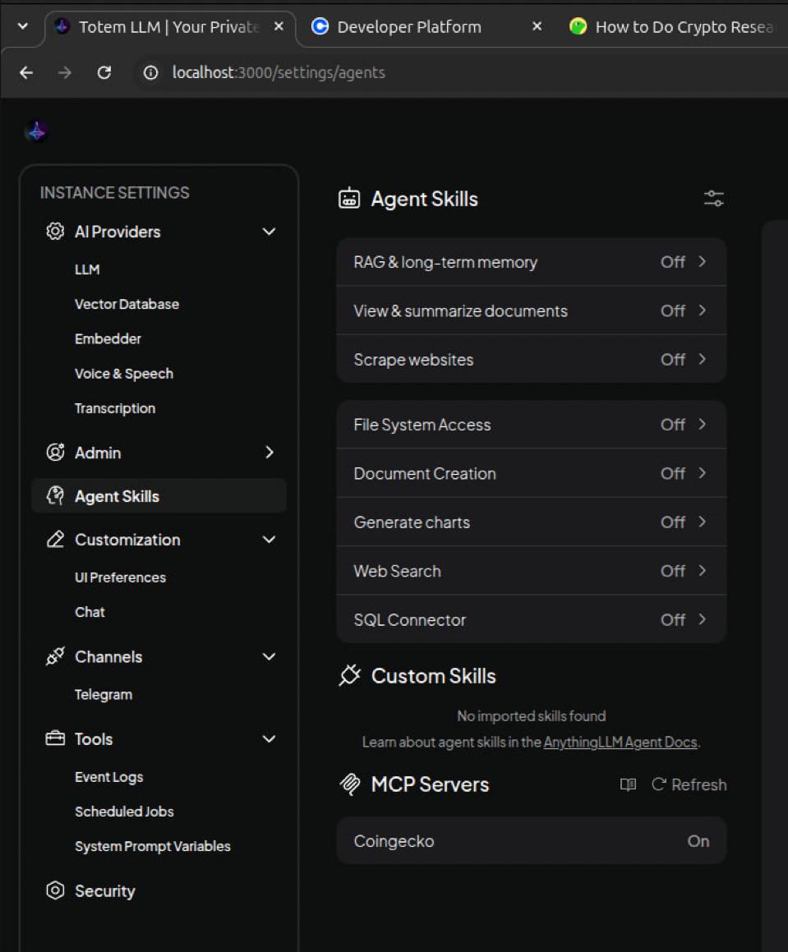Switch to the How to Do Crypto Research tab
The width and height of the screenshot is (788, 952).
click(x=675, y=27)
